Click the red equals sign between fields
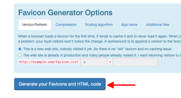Screen dimensions: 181x98 (x=110, y=62)
